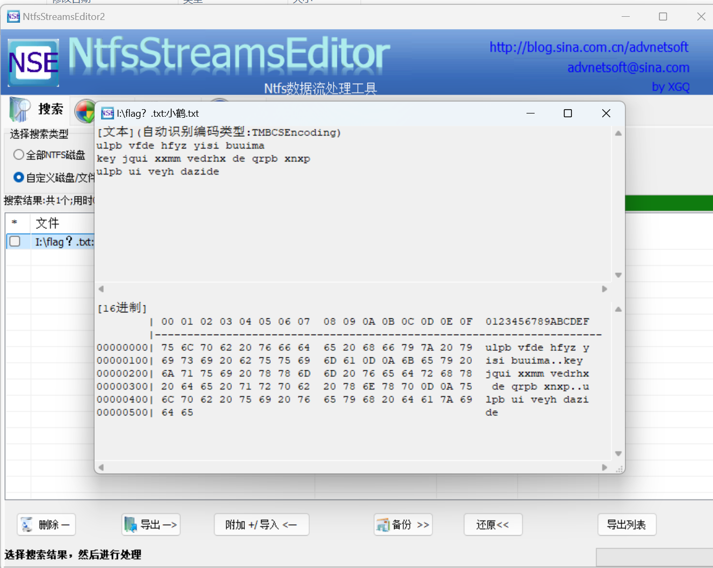
Task: Click the by XGQ author link
Action: pos(670,86)
